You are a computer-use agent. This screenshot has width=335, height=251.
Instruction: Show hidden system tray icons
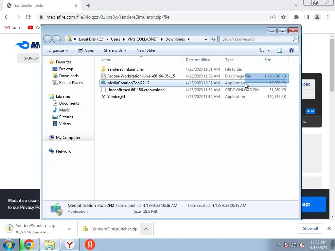point(278,245)
